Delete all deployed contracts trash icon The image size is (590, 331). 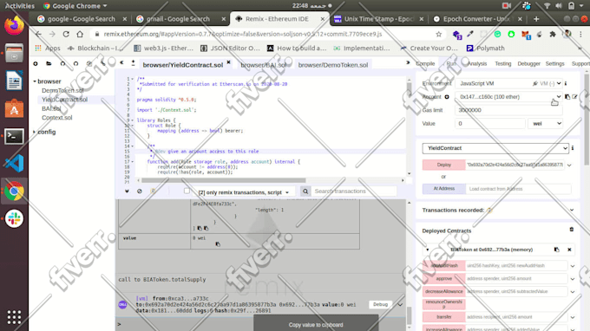pos(571,229)
